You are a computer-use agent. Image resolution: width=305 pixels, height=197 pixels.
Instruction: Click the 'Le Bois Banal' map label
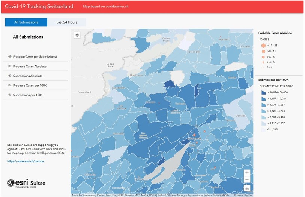point(110,65)
